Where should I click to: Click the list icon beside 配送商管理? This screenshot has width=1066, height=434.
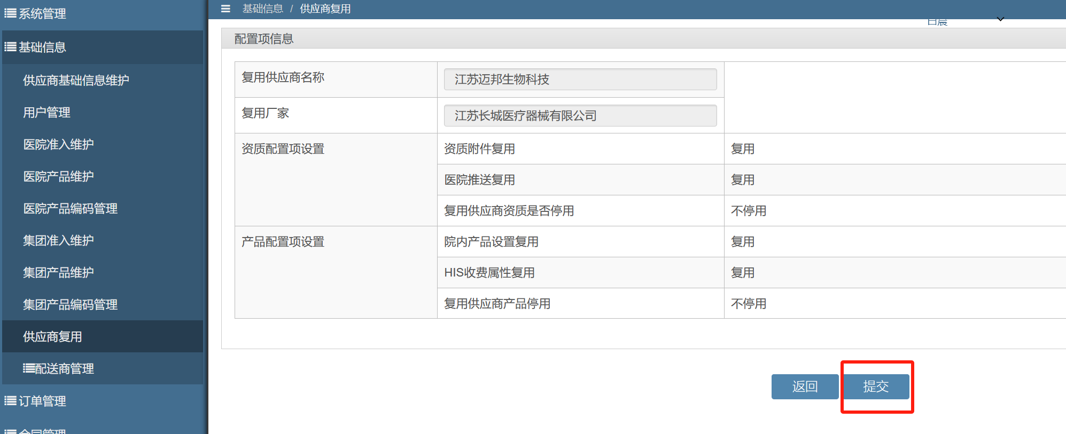(29, 368)
